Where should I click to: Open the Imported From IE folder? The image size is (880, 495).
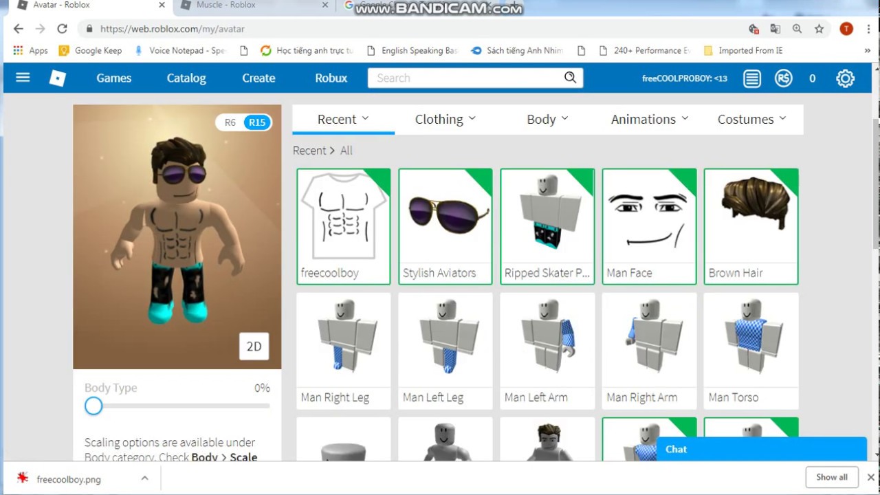point(743,50)
